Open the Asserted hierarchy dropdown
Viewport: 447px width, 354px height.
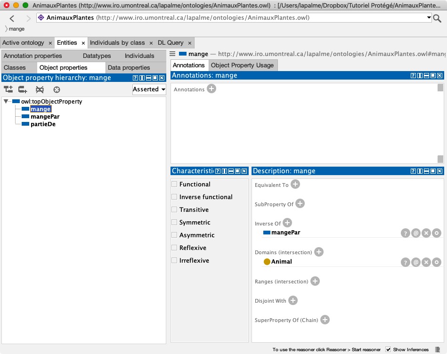pyautogui.click(x=149, y=89)
